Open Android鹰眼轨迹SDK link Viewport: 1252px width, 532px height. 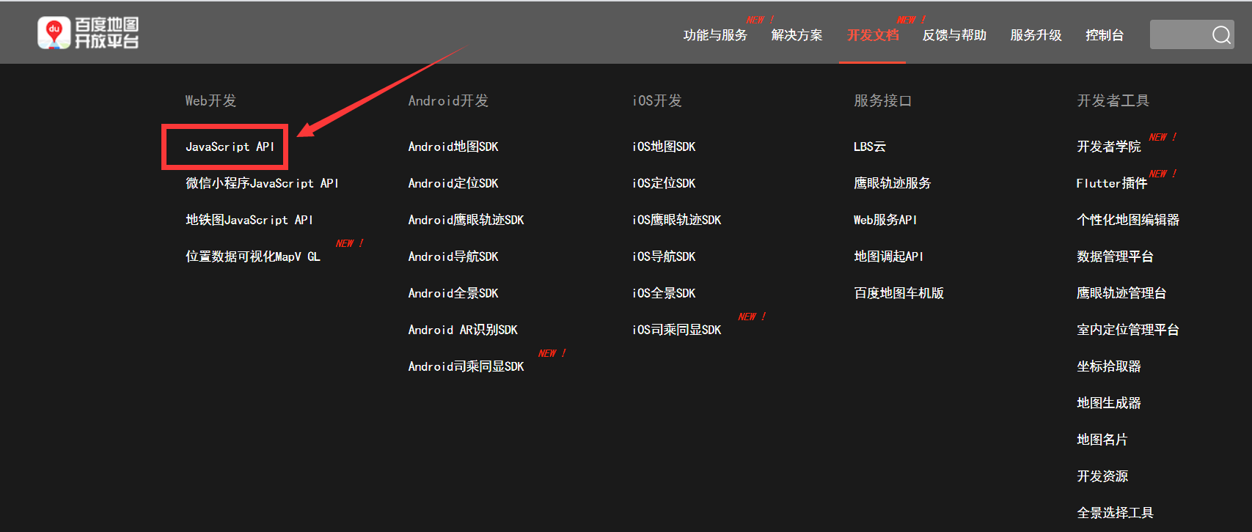point(466,220)
